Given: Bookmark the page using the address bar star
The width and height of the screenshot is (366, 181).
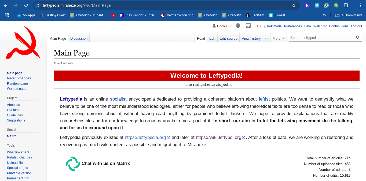Looking at the screenshot, I should (294, 5).
